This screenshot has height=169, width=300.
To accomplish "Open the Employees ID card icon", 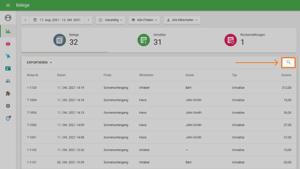I will pyautogui.click(x=8, y=69).
